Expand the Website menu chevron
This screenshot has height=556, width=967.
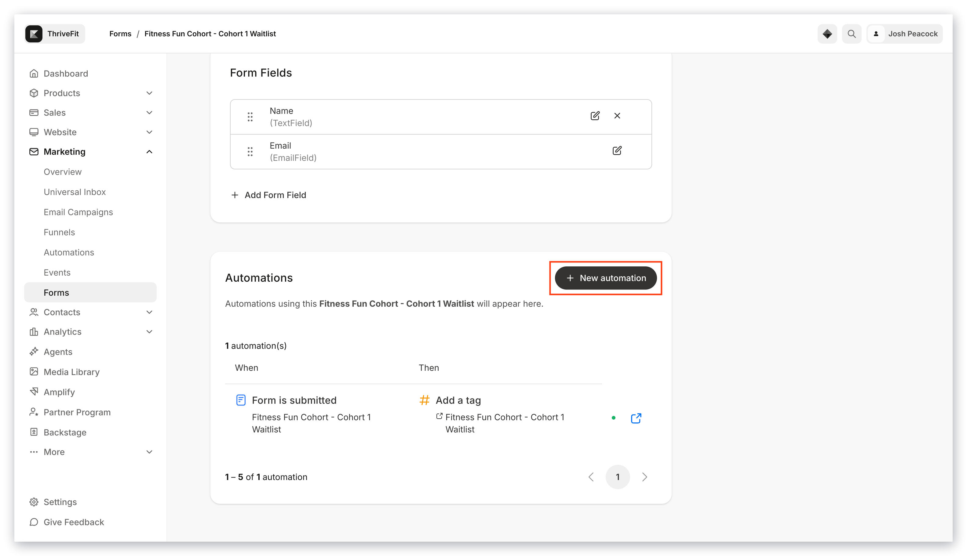(x=149, y=132)
